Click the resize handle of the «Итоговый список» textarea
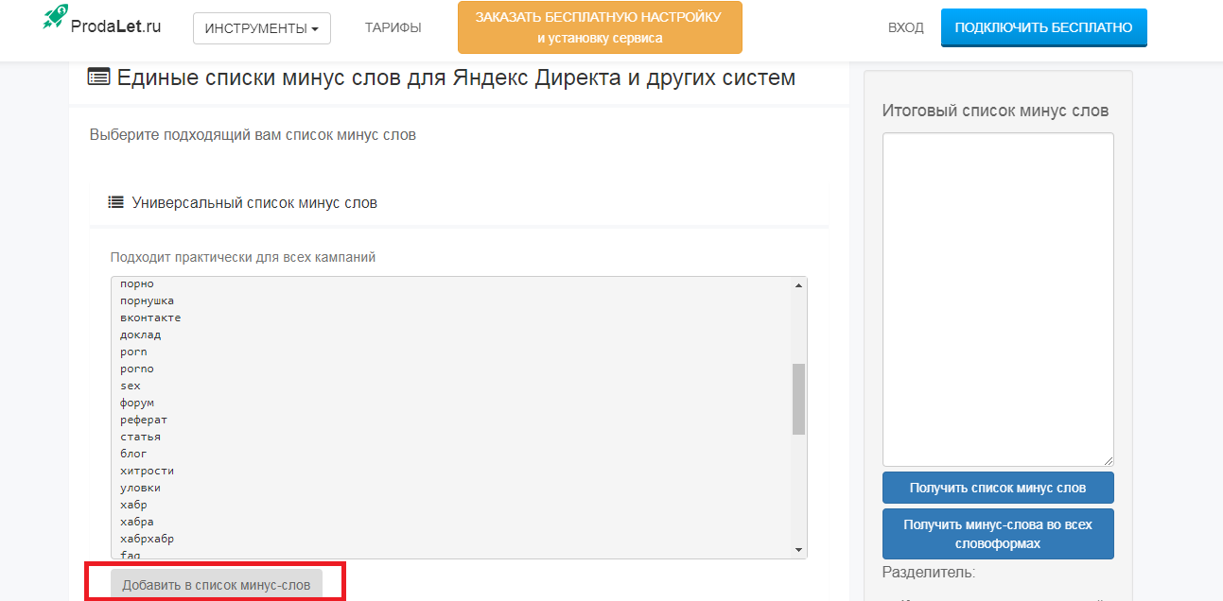Image resolution: width=1223 pixels, height=601 pixels. pos(1107,459)
